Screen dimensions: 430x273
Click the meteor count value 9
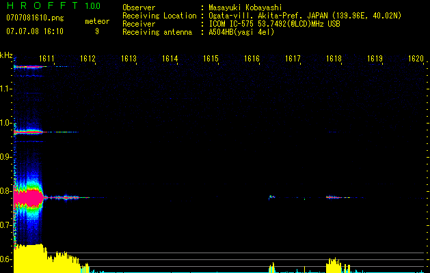[97, 31]
